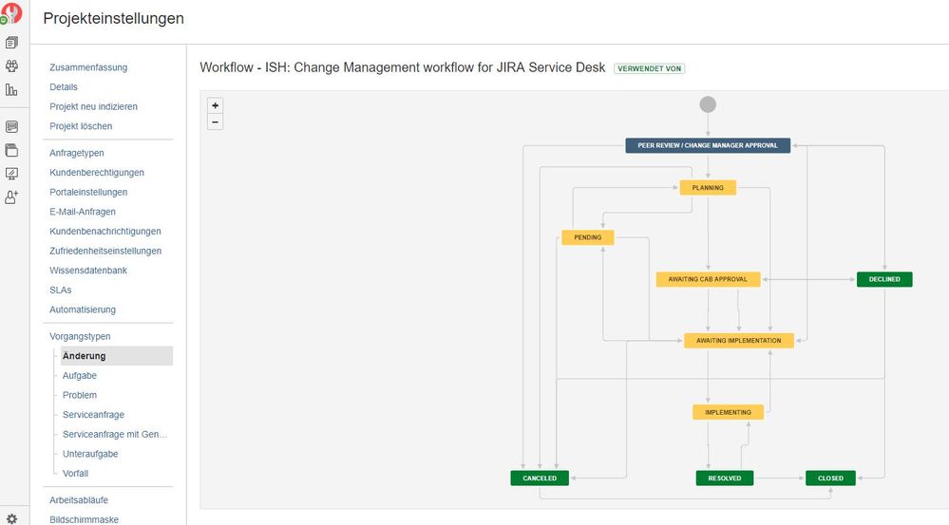Click the Projekteinstellungen page heading
Image resolution: width=949 pixels, height=525 pixels.
[x=114, y=18]
